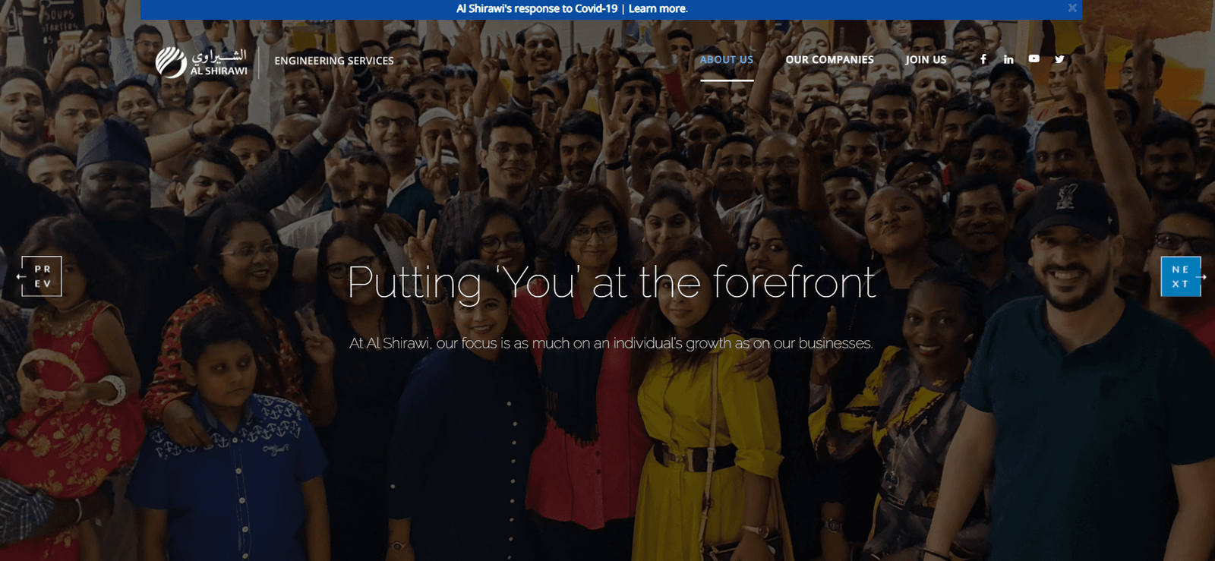1215x561 pixels.
Task: Open the OUR COMPANIES menu
Action: 829,59
